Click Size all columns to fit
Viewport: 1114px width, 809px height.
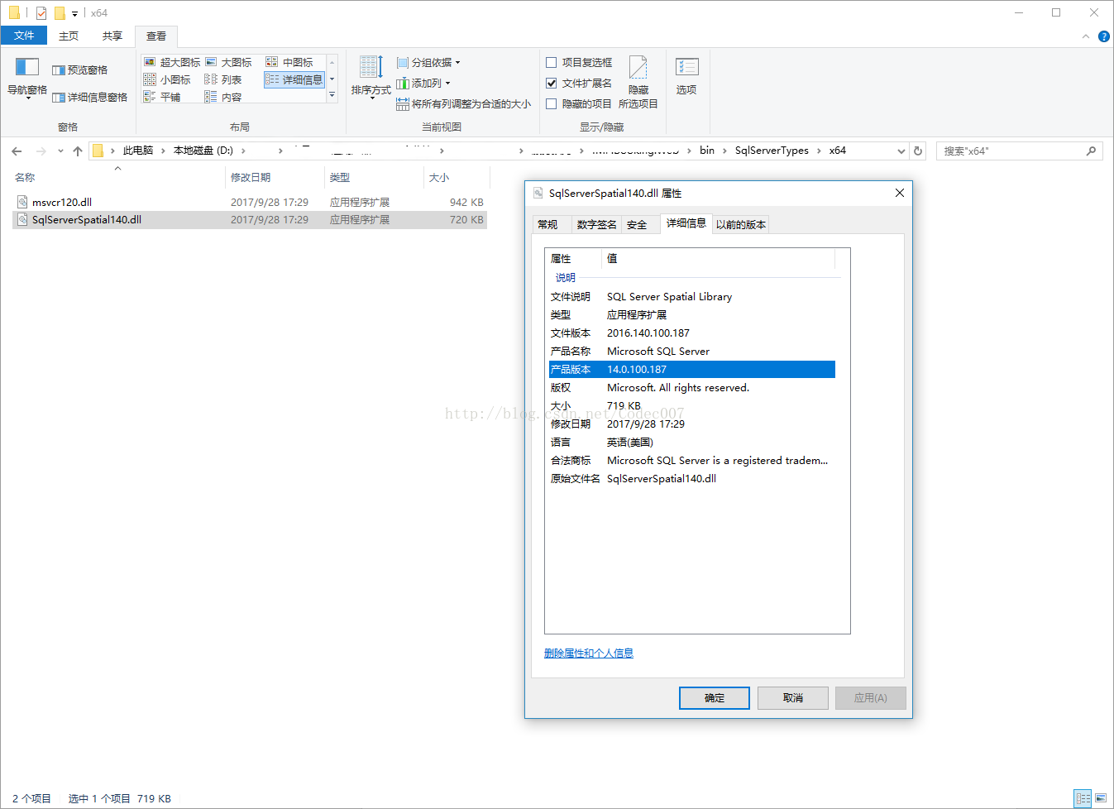pos(463,104)
